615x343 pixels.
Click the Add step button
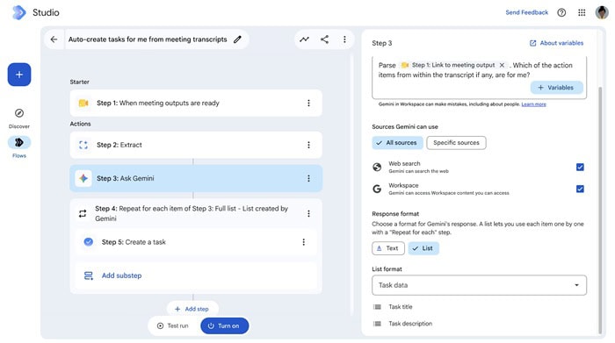click(192, 309)
